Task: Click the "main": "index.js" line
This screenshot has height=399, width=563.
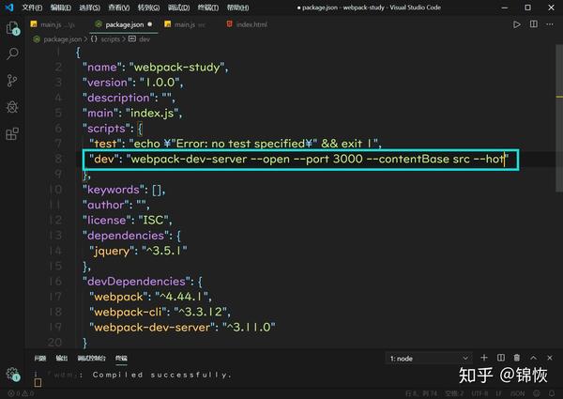Action: tap(132, 113)
